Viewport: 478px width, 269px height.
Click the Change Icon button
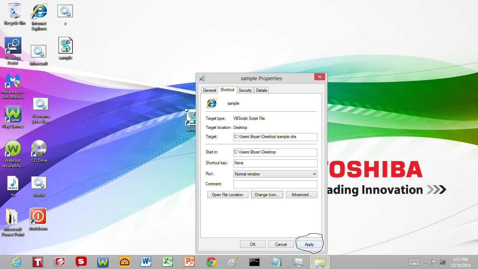(x=267, y=195)
